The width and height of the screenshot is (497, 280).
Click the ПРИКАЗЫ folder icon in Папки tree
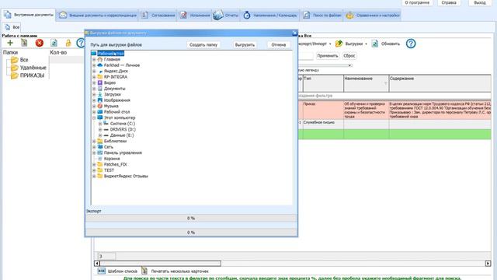coord(15,75)
